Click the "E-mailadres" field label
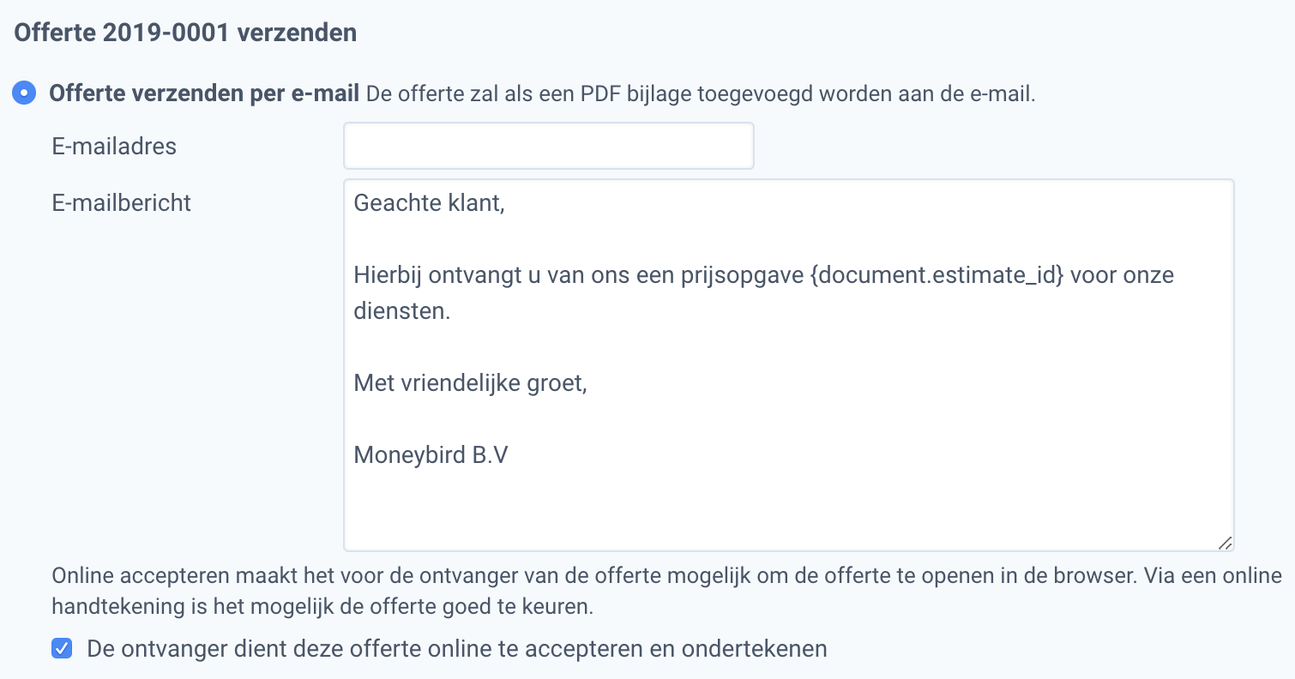This screenshot has height=679, width=1295. point(113,146)
